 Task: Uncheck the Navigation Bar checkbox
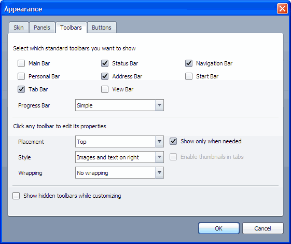pos(189,63)
